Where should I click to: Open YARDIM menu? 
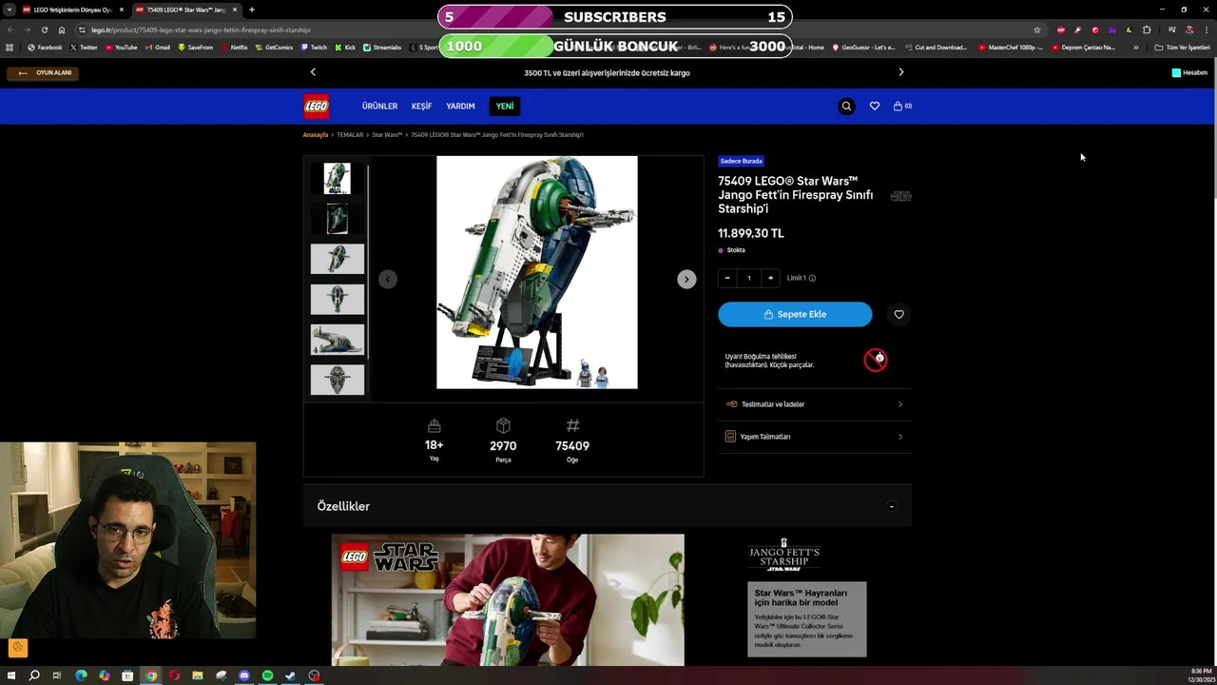point(460,106)
